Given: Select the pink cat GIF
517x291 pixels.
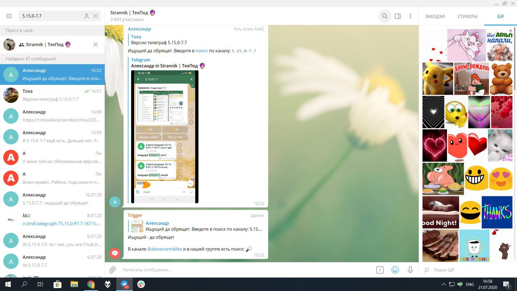Looking at the screenshot, I should pyautogui.click(x=467, y=45).
